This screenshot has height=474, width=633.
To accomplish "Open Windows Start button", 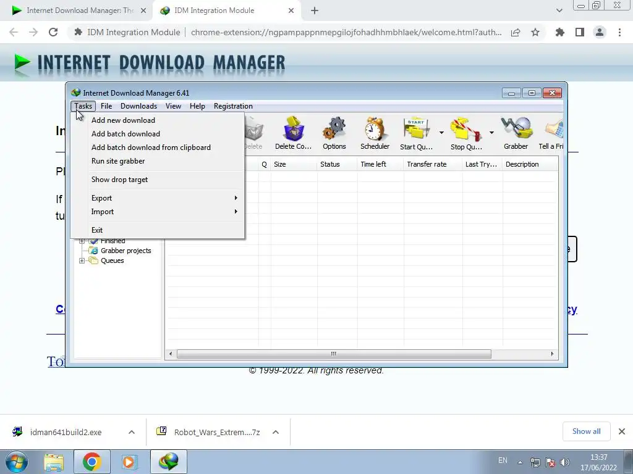I will pyautogui.click(x=17, y=462).
